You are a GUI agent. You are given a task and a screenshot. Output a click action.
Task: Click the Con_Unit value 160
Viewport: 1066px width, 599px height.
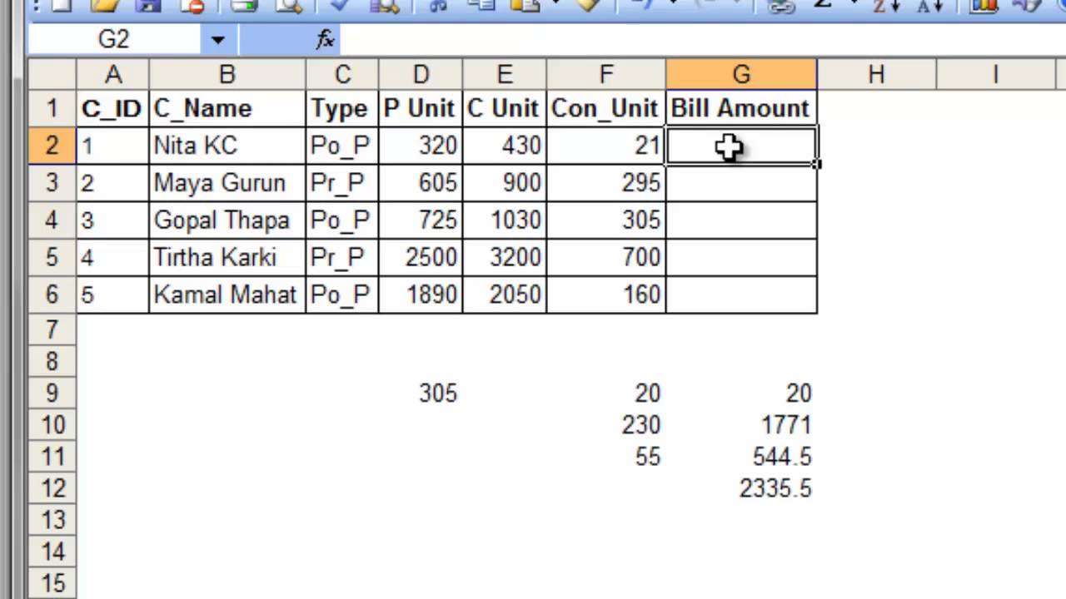tap(606, 295)
